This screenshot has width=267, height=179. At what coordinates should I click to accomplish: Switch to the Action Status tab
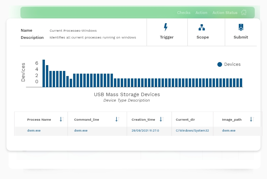pos(225,13)
